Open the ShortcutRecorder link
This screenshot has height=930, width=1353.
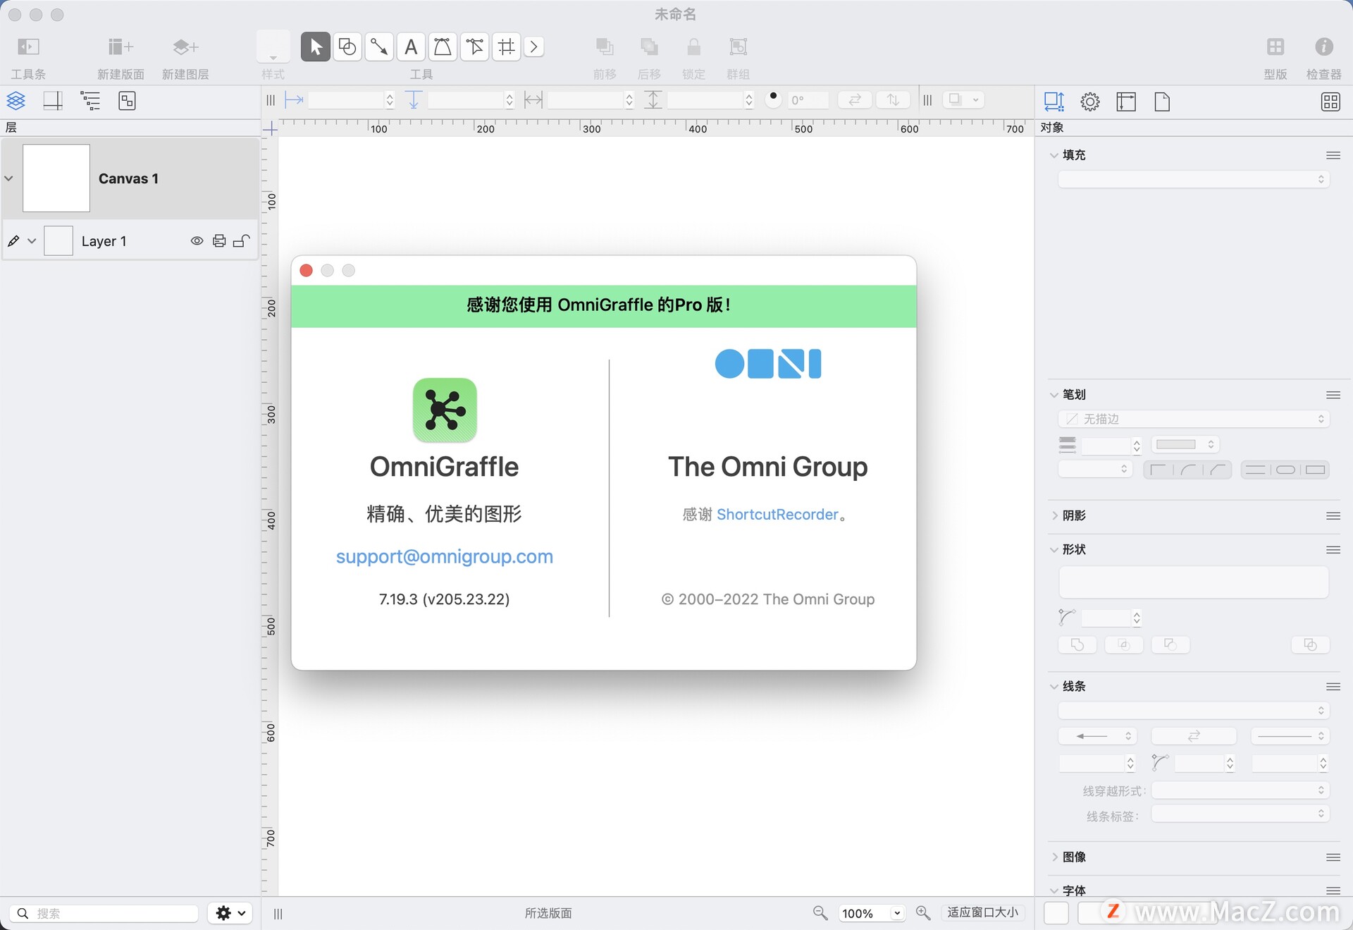[778, 514]
